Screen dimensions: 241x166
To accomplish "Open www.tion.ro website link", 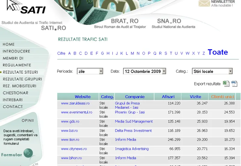I will click(70, 140).
